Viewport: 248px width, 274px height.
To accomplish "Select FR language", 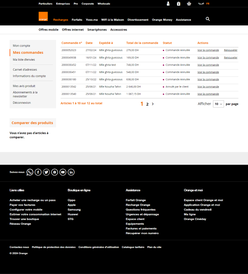I will pos(208,4).
